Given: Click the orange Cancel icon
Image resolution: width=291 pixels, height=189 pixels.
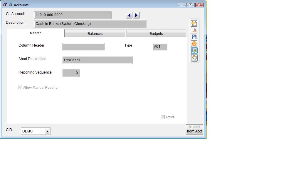Looking at the screenshot, I should point(194,44).
